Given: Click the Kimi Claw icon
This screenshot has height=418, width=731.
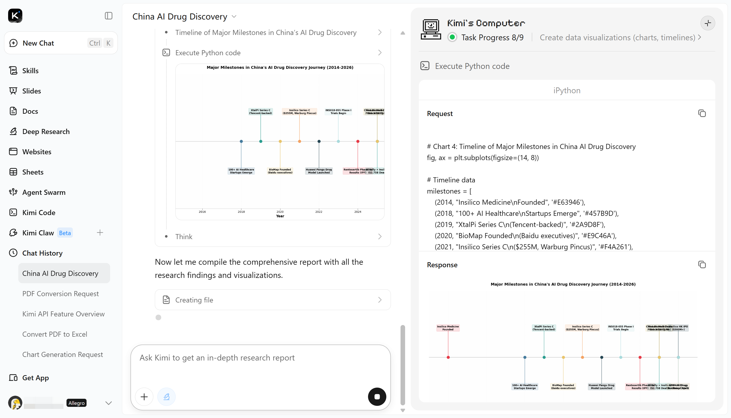Looking at the screenshot, I should coord(13,233).
